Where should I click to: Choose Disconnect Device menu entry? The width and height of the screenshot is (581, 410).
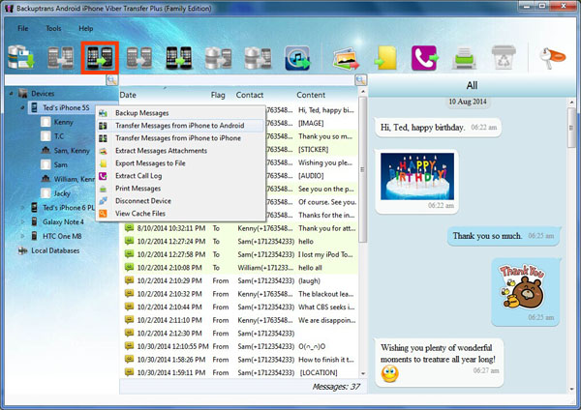[x=180, y=201]
